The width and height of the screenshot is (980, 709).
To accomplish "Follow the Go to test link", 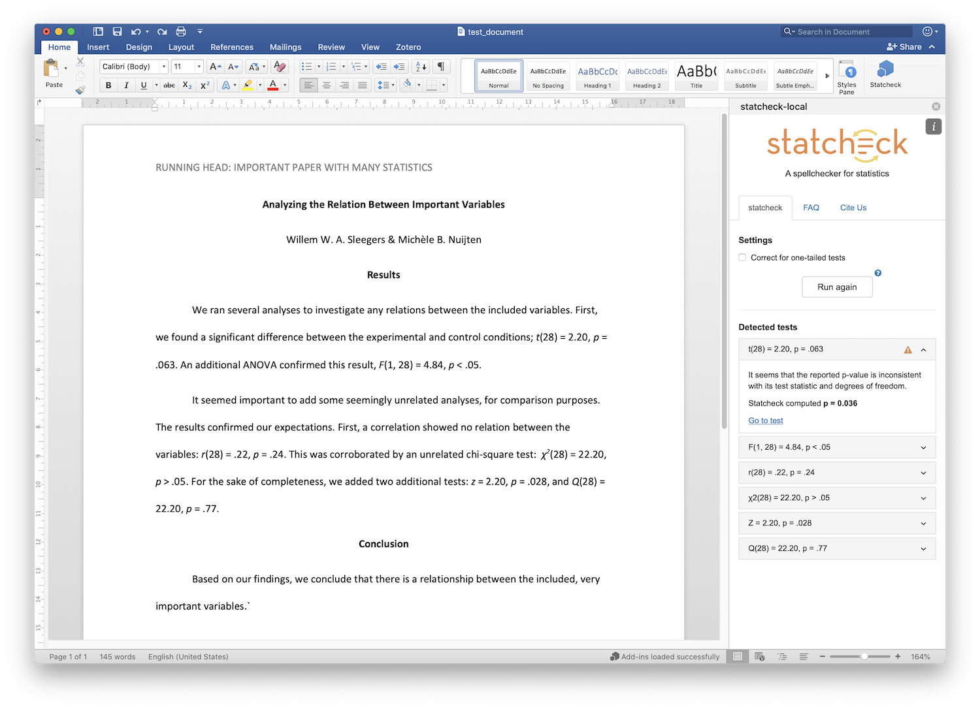I will click(x=765, y=420).
